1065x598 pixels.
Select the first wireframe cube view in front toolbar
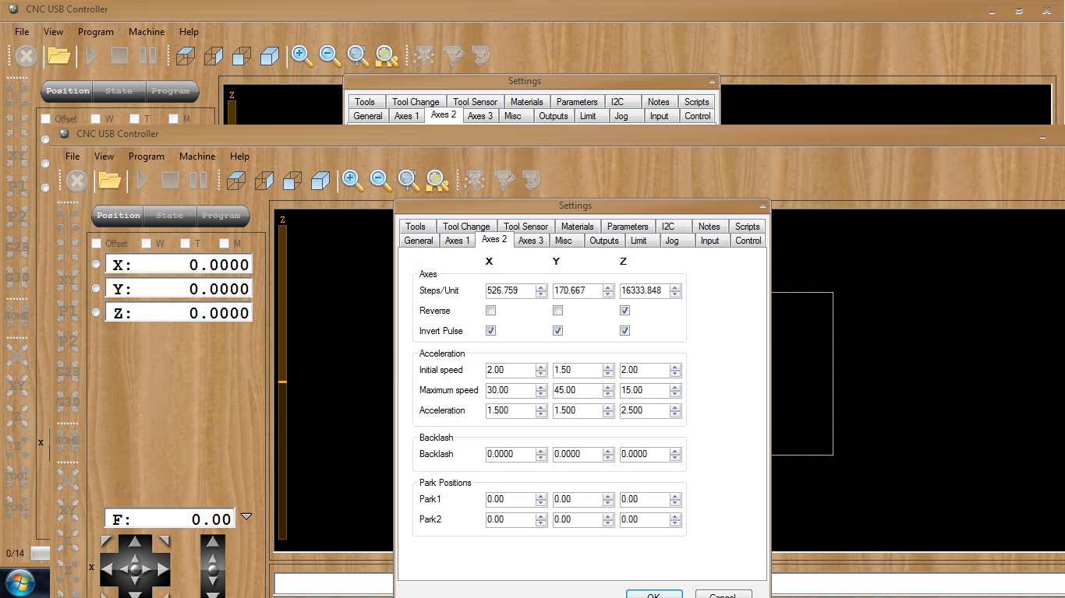click(x=235, y=181)
